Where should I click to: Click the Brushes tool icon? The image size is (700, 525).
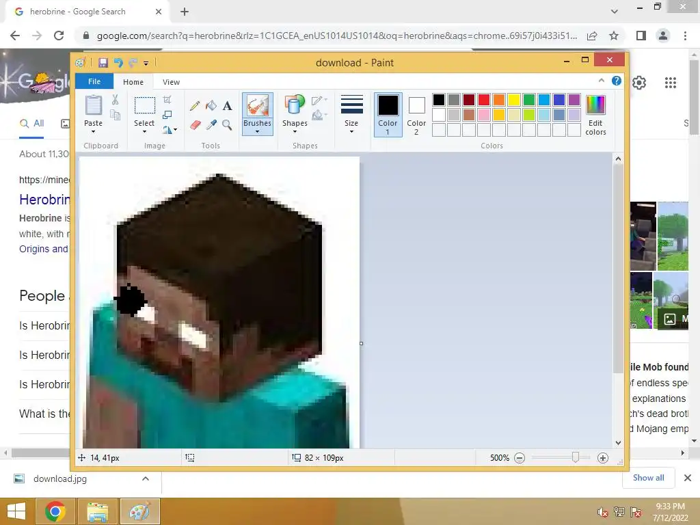tap(258, 106)
